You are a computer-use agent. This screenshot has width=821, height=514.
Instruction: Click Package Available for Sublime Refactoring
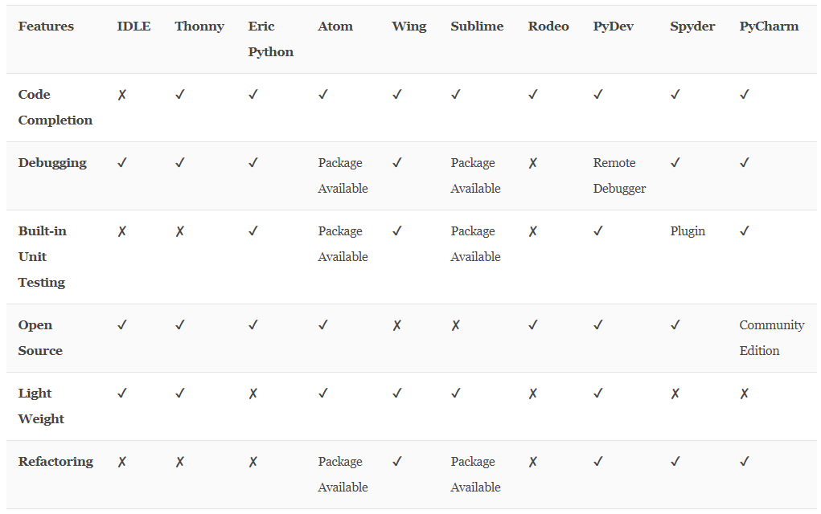(475, 475)
